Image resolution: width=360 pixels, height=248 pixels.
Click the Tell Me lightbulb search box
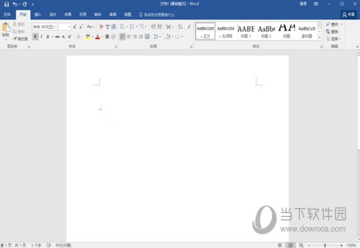click(x=157, y=14)
